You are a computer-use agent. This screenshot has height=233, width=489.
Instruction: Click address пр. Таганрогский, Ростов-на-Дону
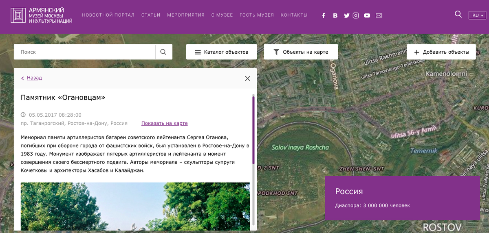74,123
